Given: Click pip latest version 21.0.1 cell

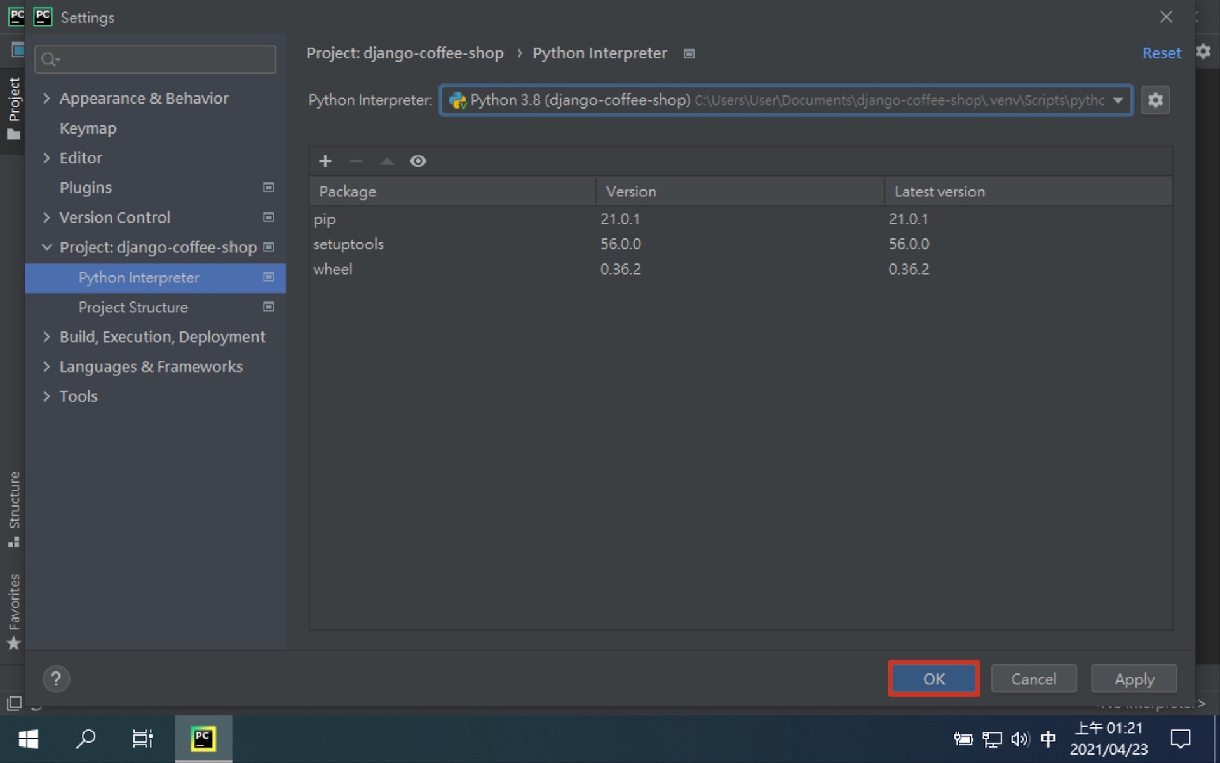Looking at the screenshot, I should 909,219.
